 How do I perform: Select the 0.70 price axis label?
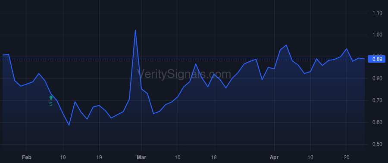(x=377, y=100)
